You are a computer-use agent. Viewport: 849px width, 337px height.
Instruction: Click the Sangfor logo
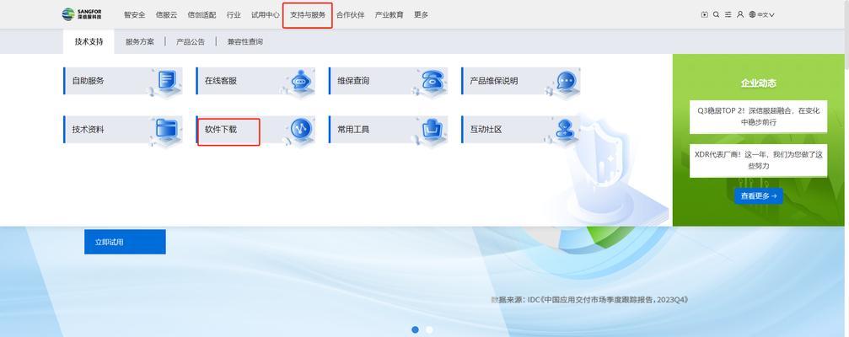81,14
